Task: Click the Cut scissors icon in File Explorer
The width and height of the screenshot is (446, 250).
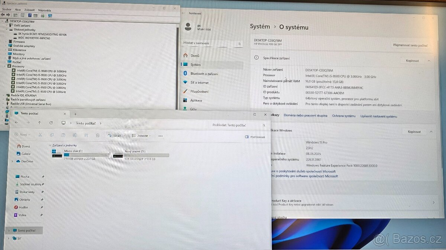Action: click(40, 135)
